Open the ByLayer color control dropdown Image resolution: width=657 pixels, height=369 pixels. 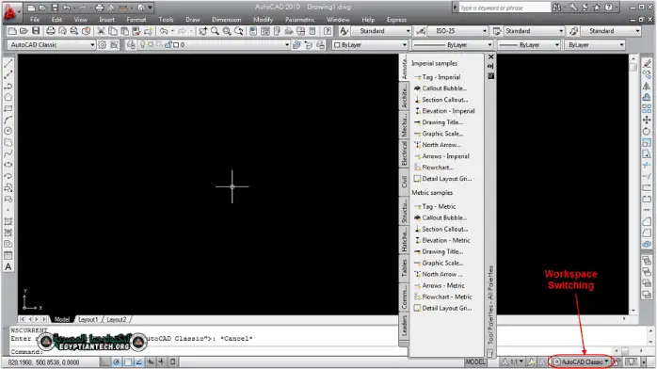(370, 45)
